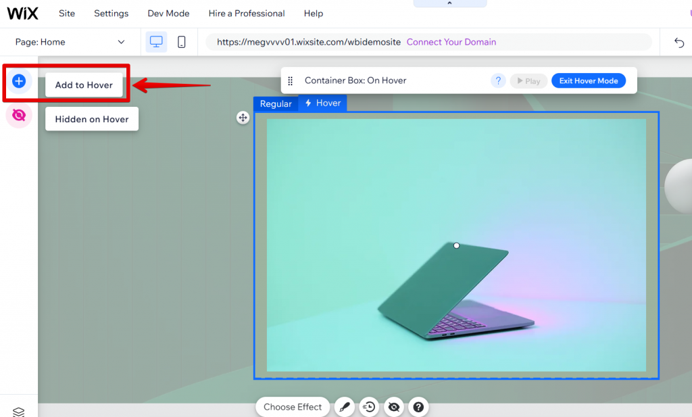
Task: Click the blue plus Add icon in left sidebar
Action: (x=19, y=81)
